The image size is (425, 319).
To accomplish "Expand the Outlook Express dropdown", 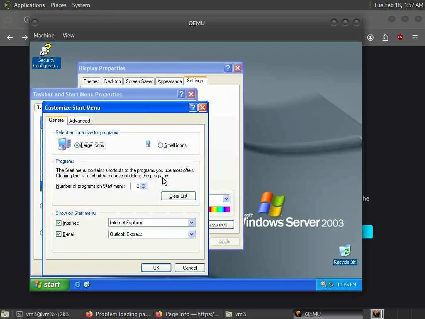I will (x=191, y=234).
